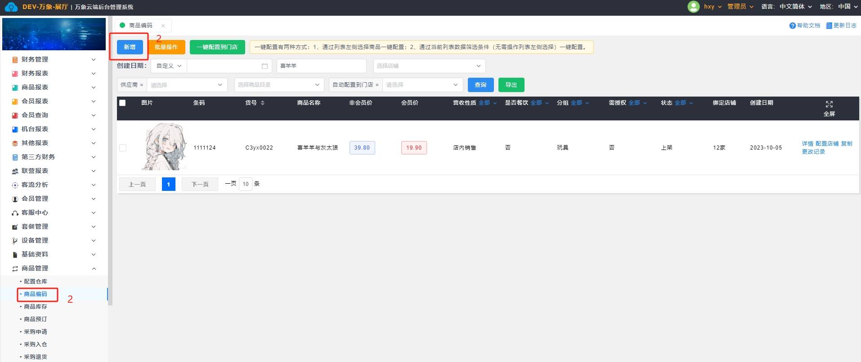Click the page size field showing 10

point(246,184)
